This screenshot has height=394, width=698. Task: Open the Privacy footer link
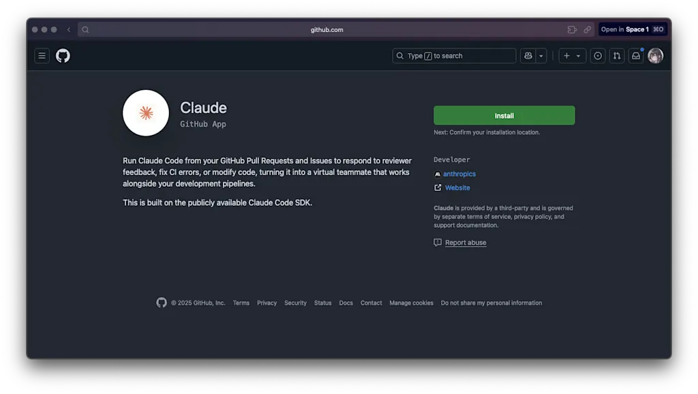(x=267, y=303)
